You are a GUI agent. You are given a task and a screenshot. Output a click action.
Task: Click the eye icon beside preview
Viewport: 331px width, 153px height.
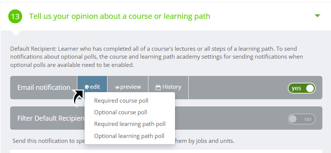(x=117, y=87)
